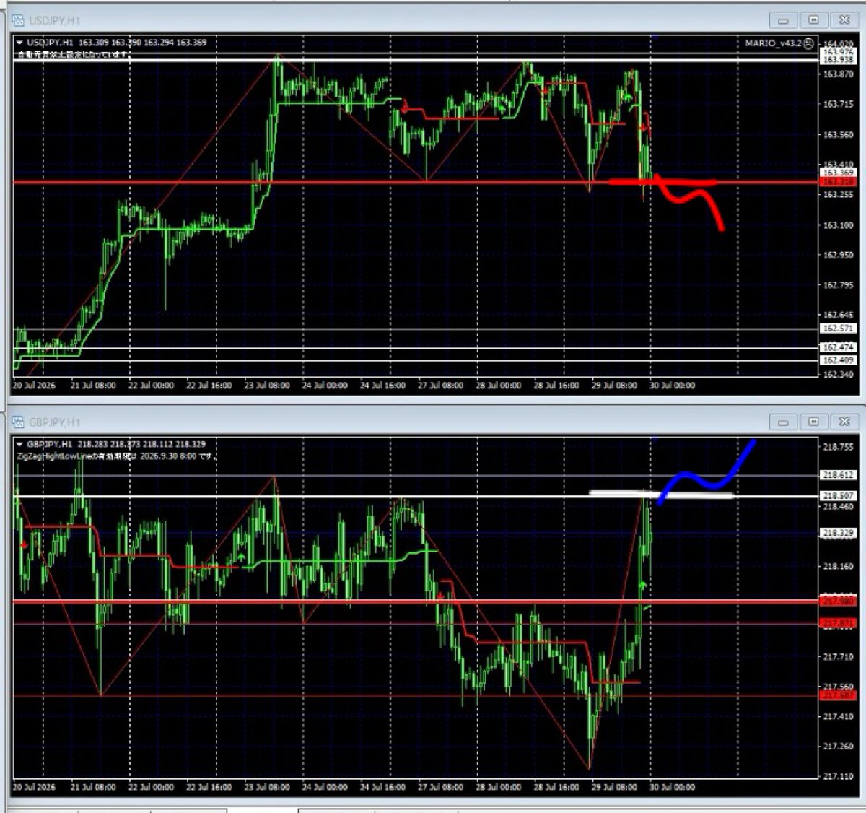
Task: Click the MARIO_v43.2 expert advisor face icon
Action: pyautogui.click(x=808, y=43)
